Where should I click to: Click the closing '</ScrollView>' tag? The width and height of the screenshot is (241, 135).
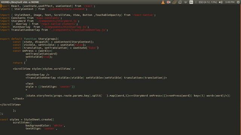tap(11, 105)
